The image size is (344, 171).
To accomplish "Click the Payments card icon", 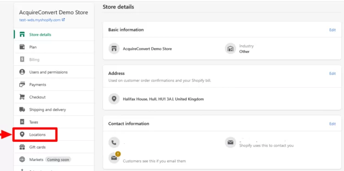I will click(22, 85).
